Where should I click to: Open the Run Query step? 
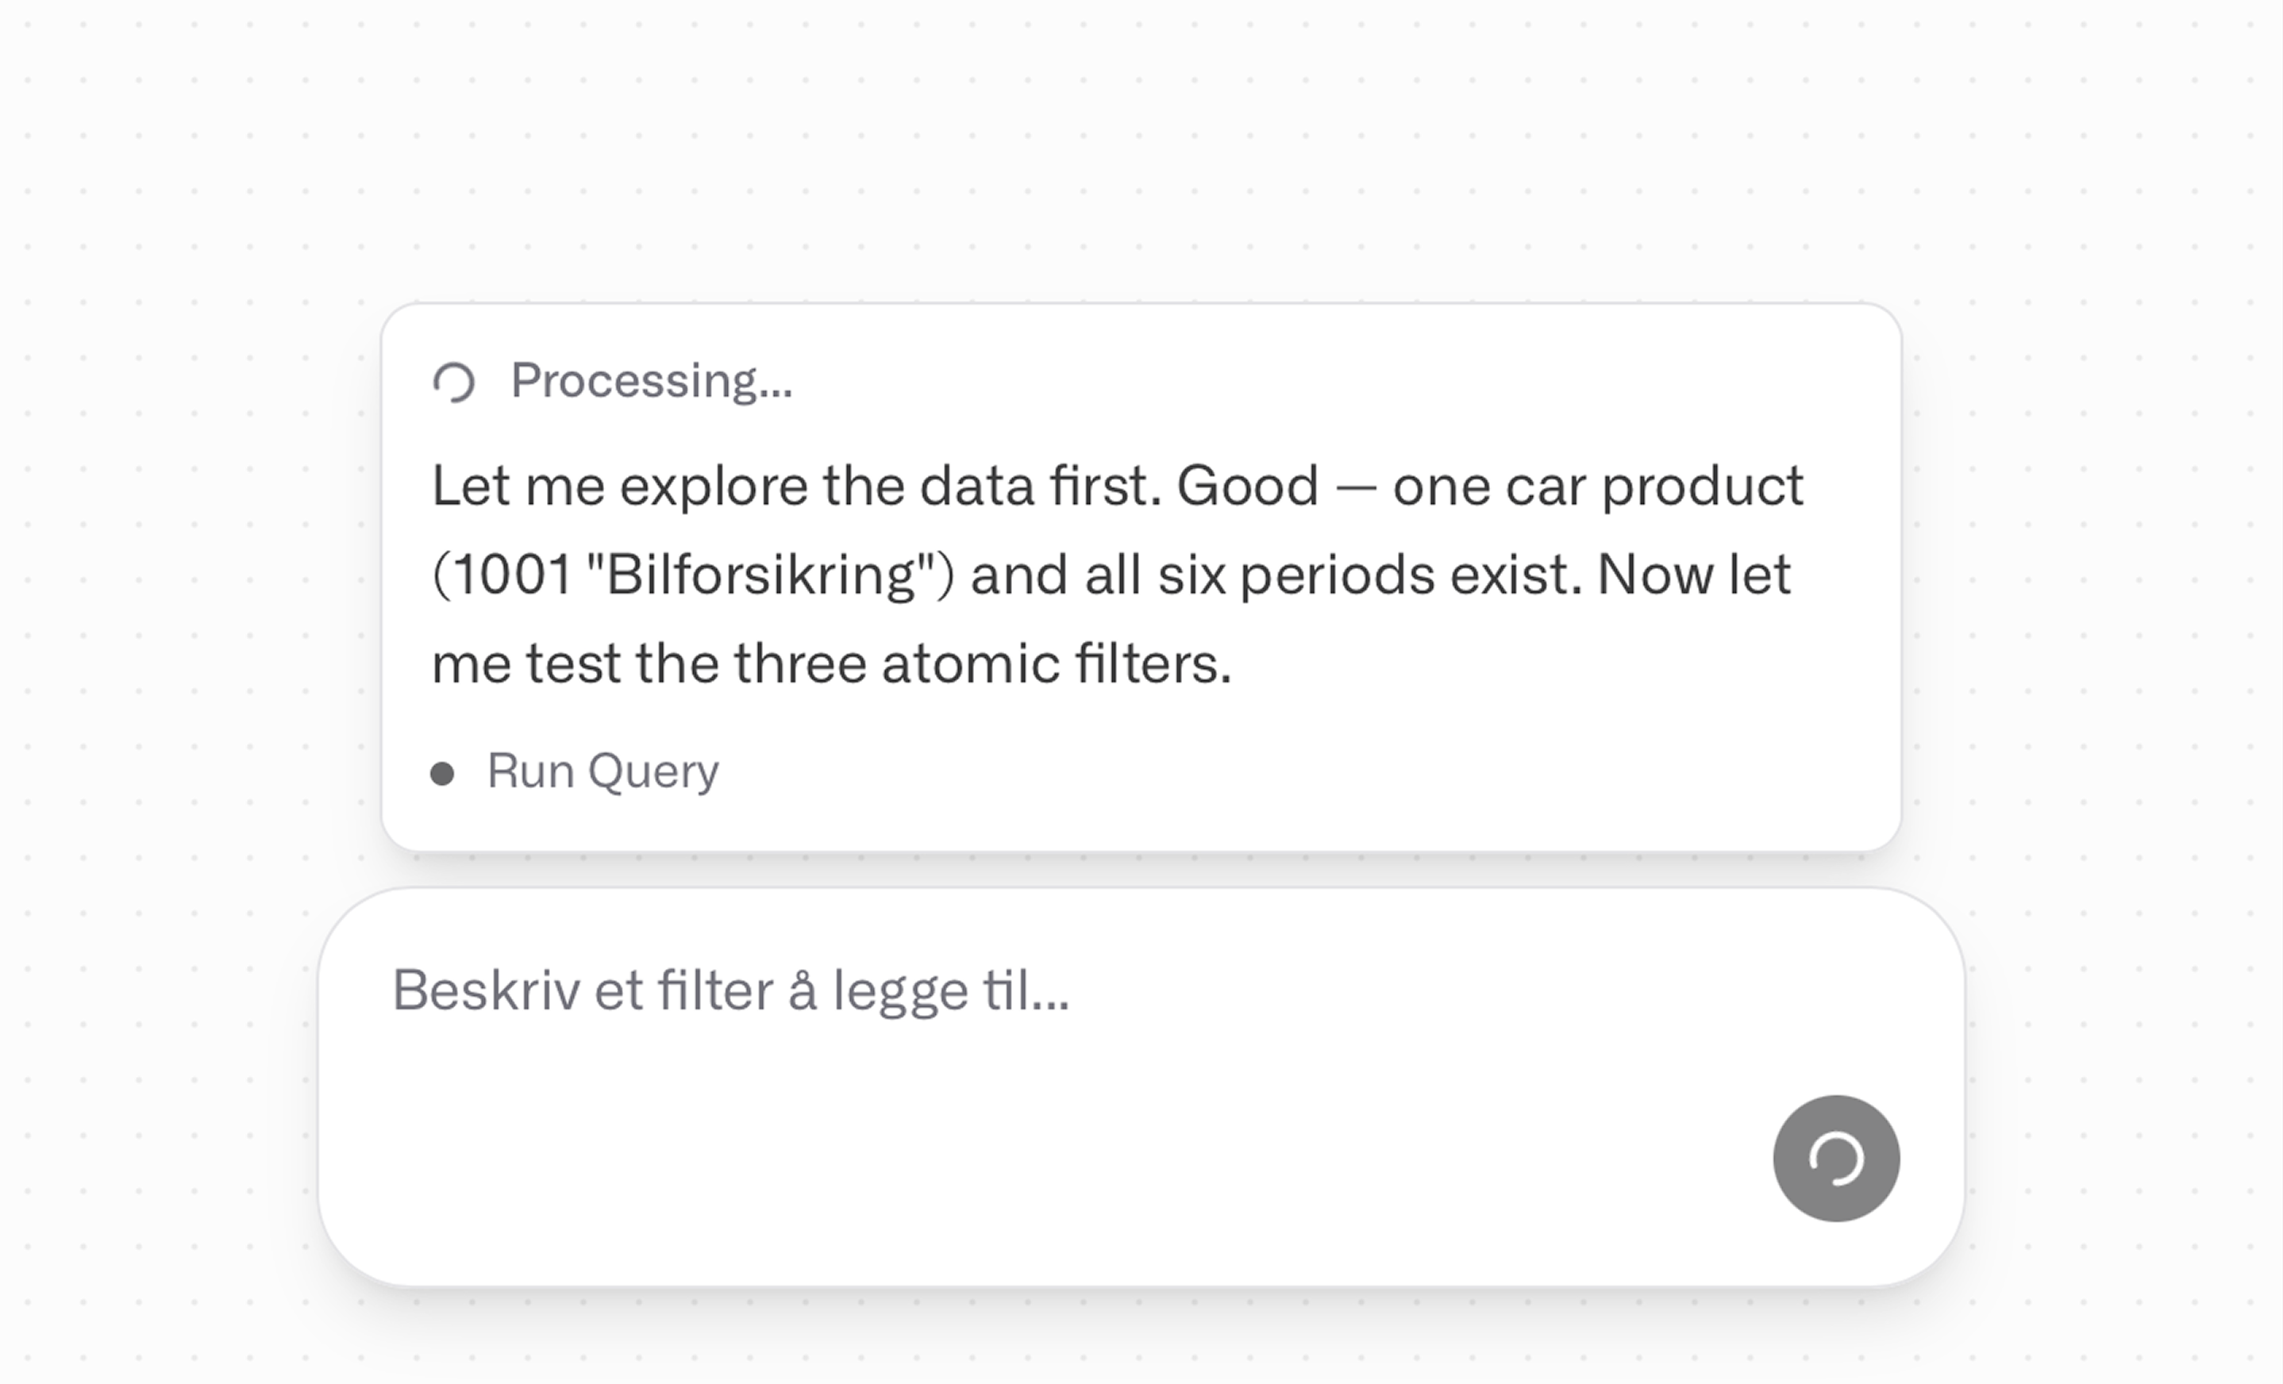tap(603, 771)
